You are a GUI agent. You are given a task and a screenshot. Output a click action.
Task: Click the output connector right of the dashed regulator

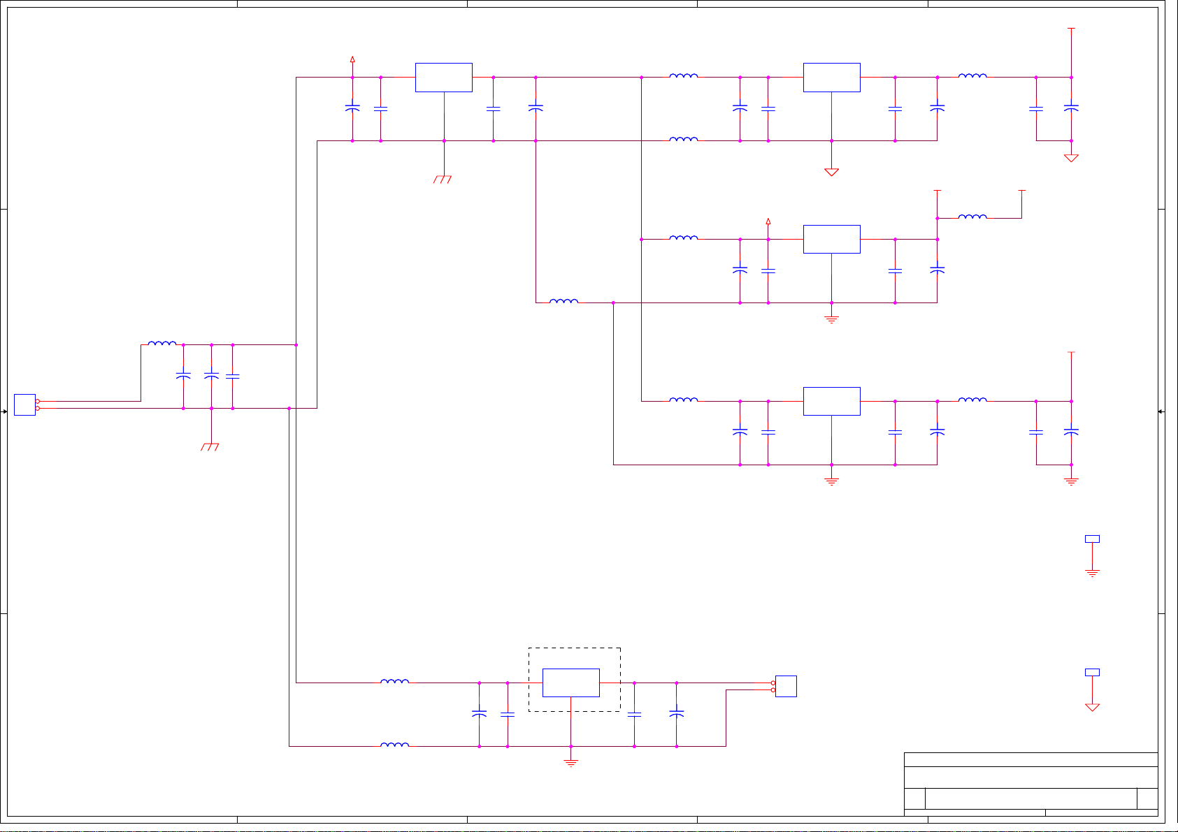pyautogui.click(x=786, y=686)
